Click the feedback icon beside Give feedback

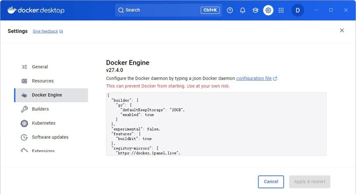[61, 32]
